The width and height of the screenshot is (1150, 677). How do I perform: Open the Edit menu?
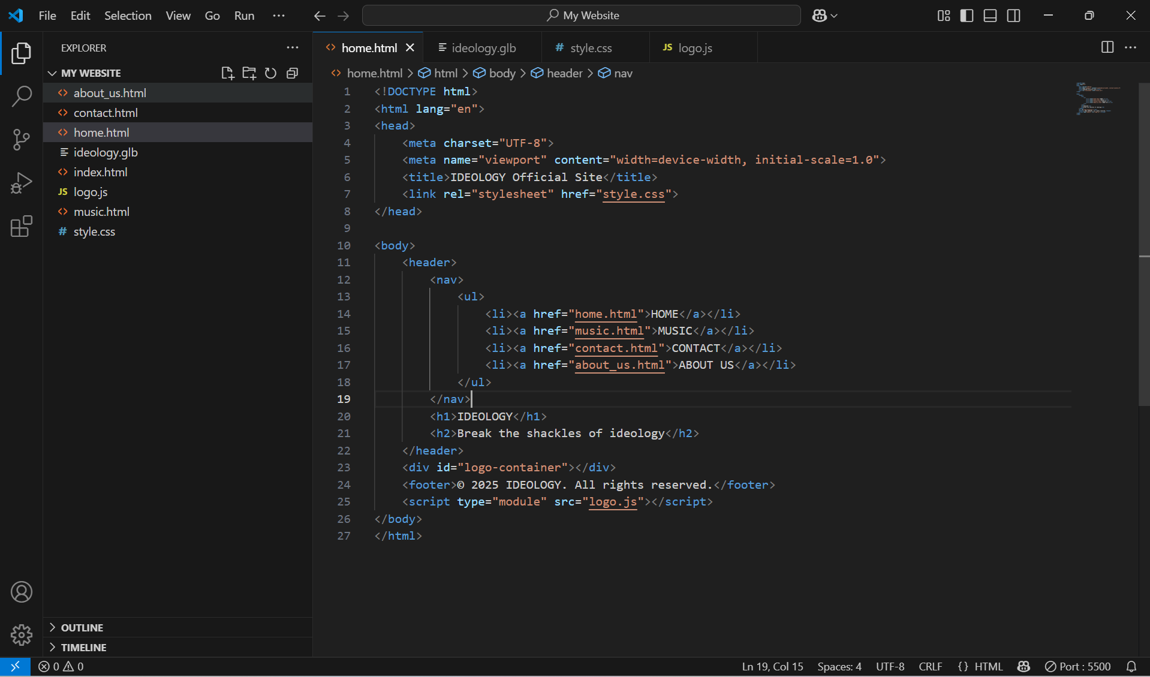click(80, 16)
